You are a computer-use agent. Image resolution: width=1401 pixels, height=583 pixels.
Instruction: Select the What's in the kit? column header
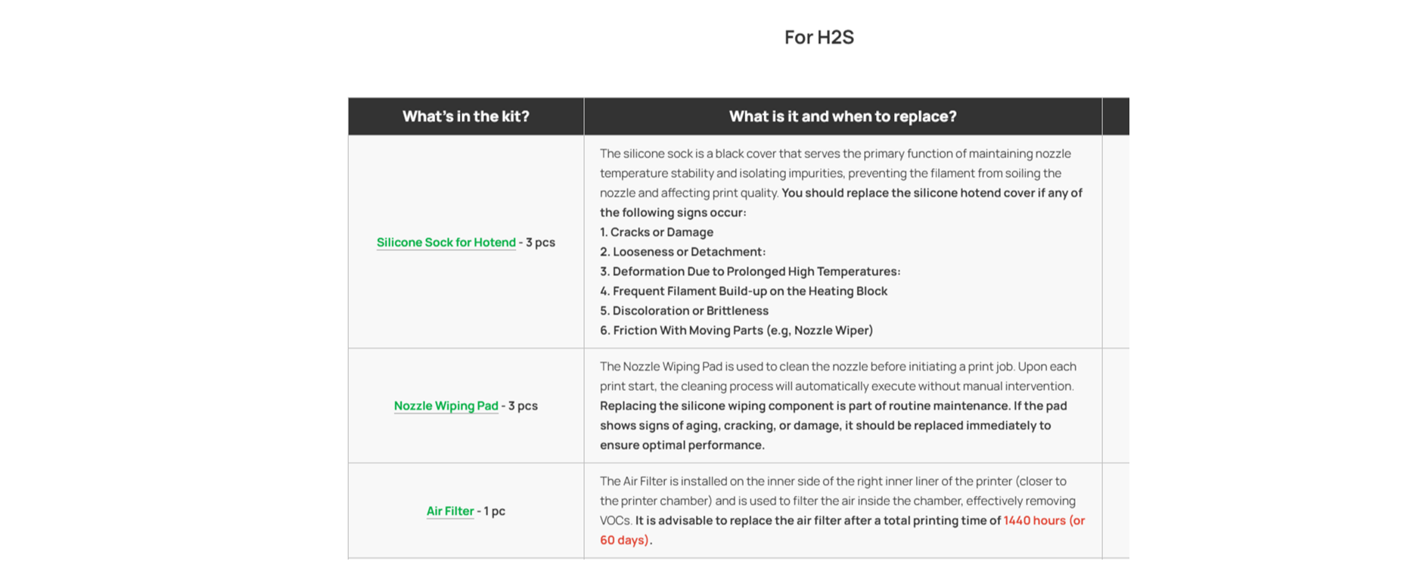(x=466, y=116)
